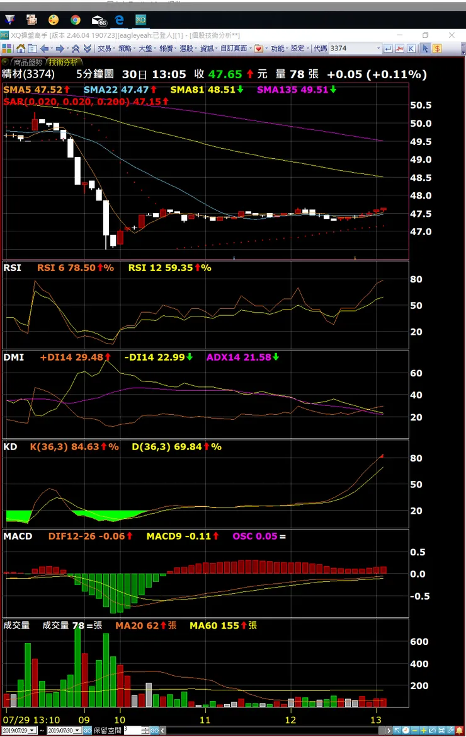
Task: Open the page list icon beside Home
Action: [32, 49]
